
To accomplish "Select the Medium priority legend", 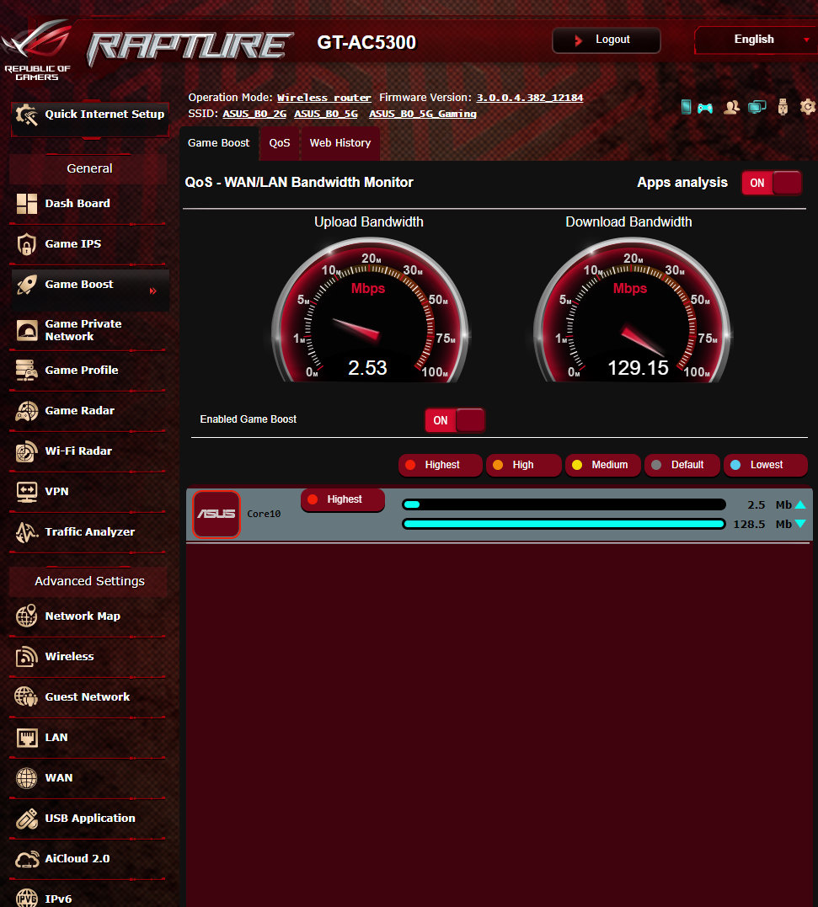I will [x=603, y=465].
